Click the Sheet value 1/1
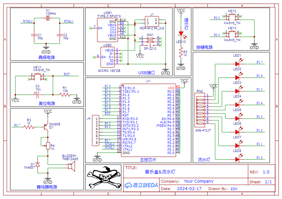This screenshot has width=282, height=199. tap(268, 182)
